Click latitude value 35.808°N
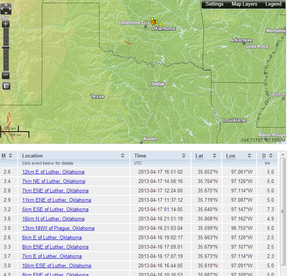287x276 pixels. [207, 219]
